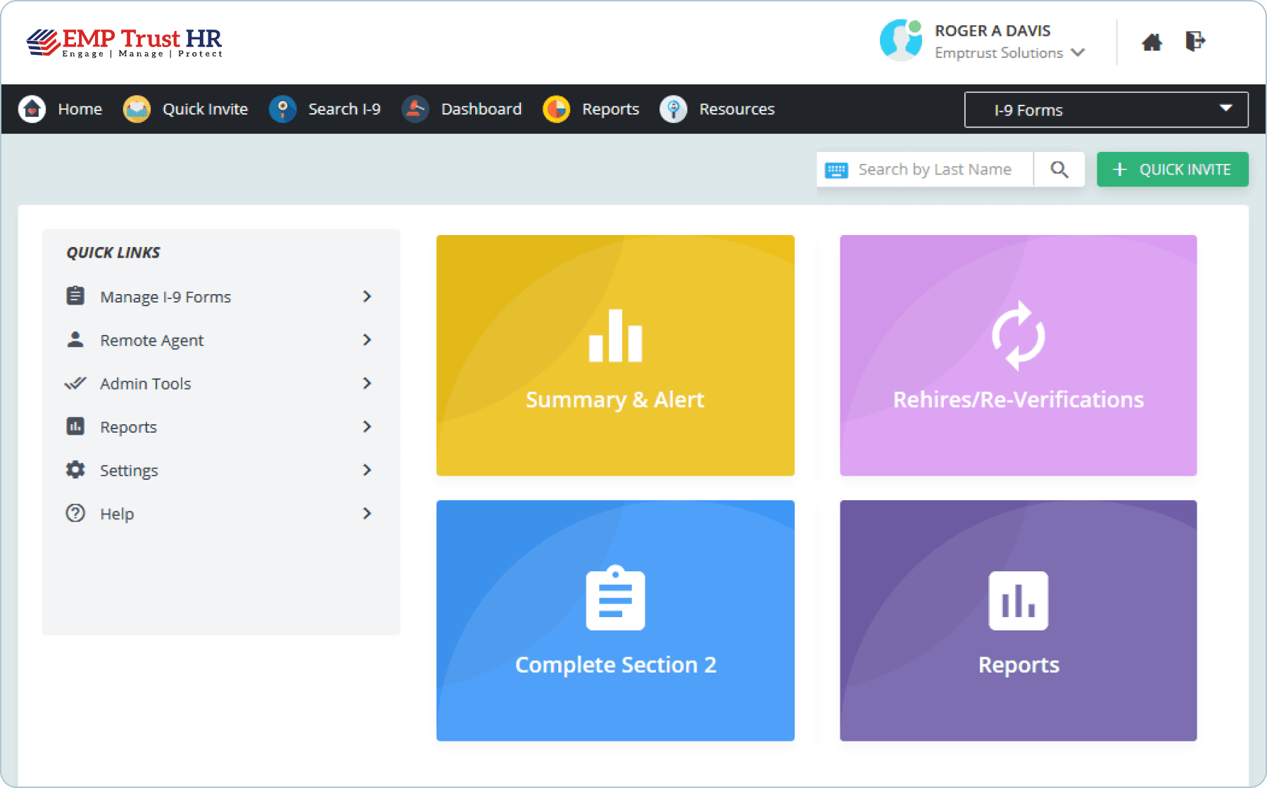Open Dashboard from the nav bar
This screenshot has height=788, width=1267.
[481, 109]
